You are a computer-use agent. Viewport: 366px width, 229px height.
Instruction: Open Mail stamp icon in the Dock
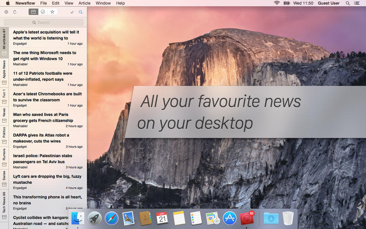129,218
